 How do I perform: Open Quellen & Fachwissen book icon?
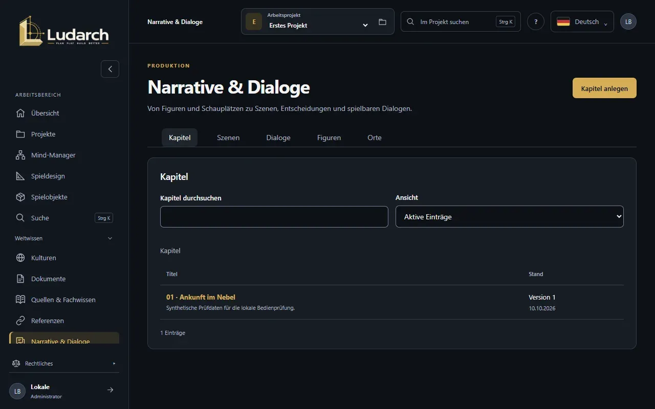pos(20,300)
